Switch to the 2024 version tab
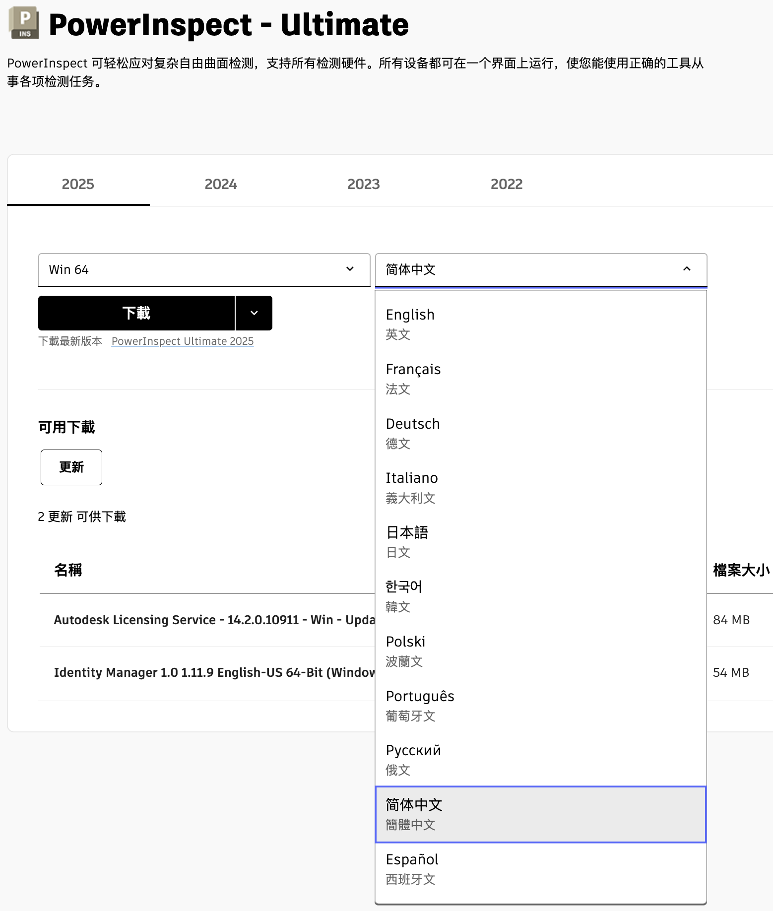The image size is (773, 911). pos(221,184)
